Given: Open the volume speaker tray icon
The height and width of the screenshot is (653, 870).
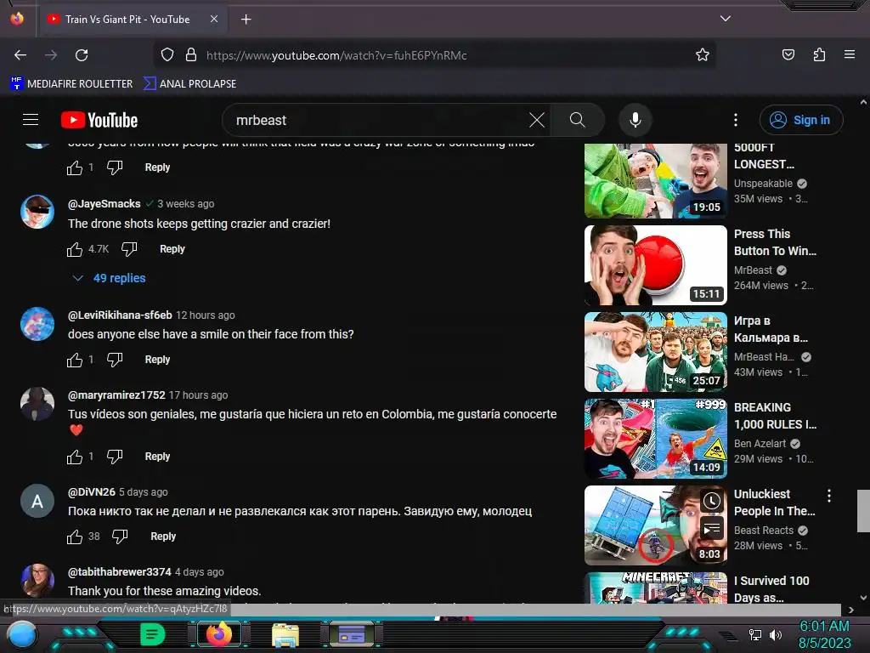Looking at the screenshot, I should (x=775, y=634).
